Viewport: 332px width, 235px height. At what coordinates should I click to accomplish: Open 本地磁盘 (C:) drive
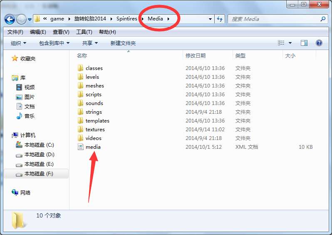pos(35,145)
